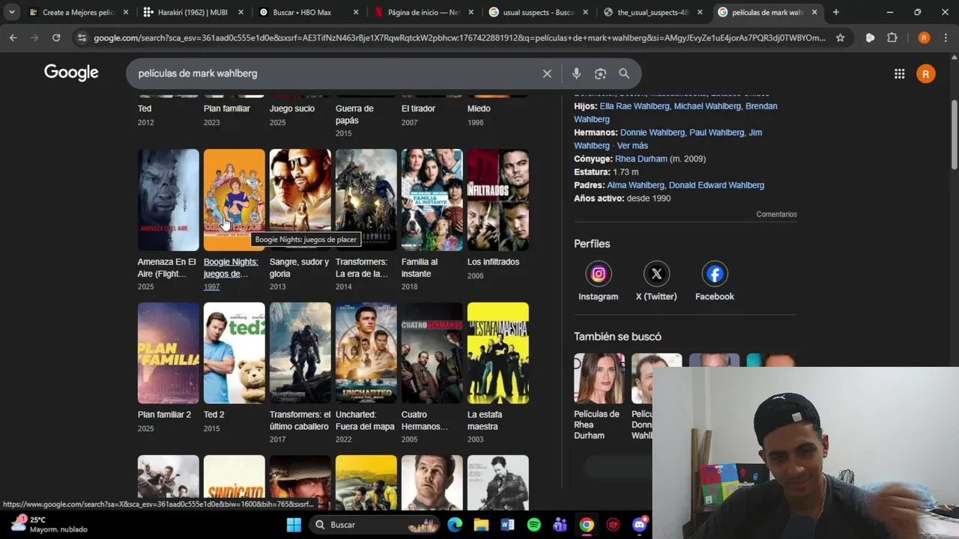Click the Comentarios feedback link
The image size is (959, 539).
coord(776,214)
